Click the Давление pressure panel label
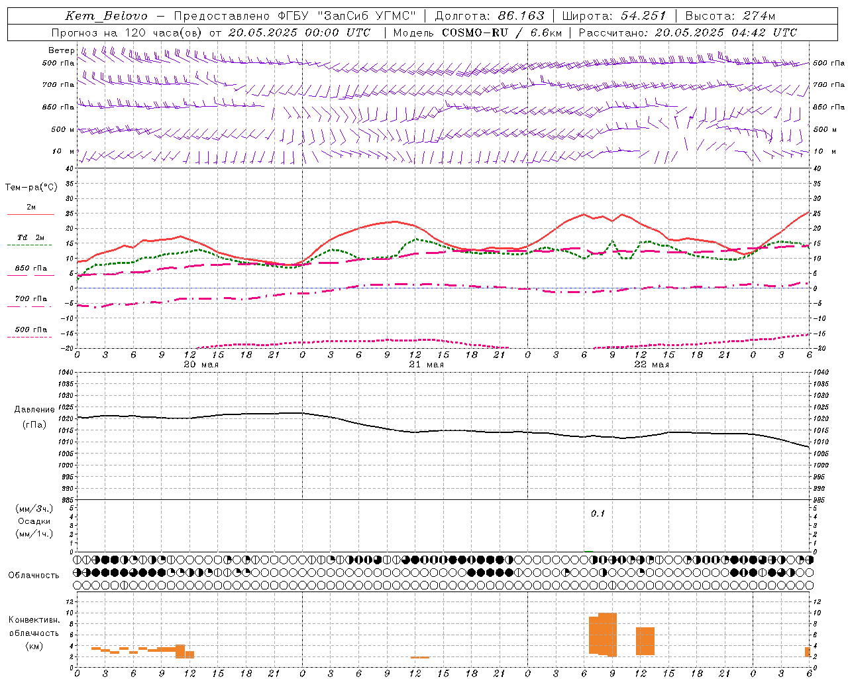 pos(34,410)
